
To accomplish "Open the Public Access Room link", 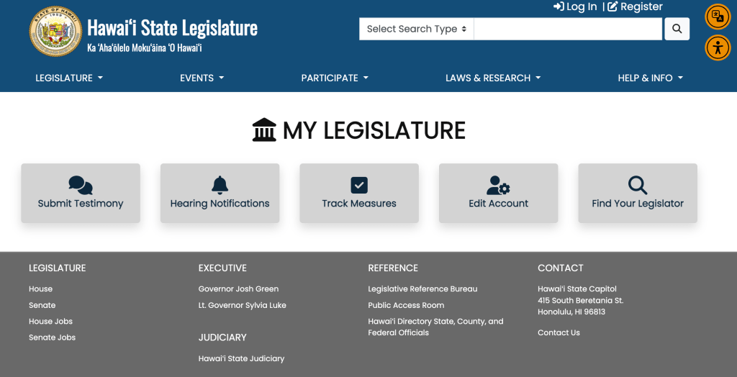I will 406,305.
